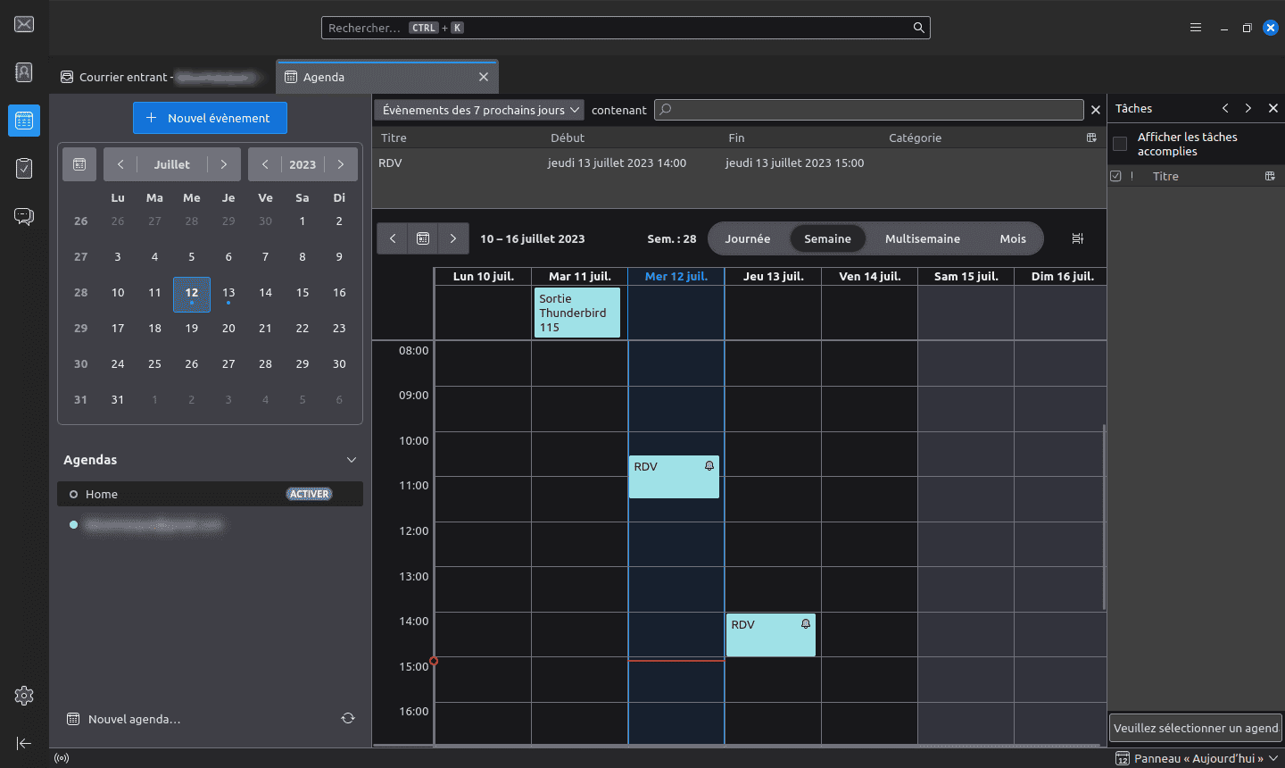Viewport: 1285px width, 768px height.
Task: Open the Chat space in the sidebar
Action: [x=24, y=216]
